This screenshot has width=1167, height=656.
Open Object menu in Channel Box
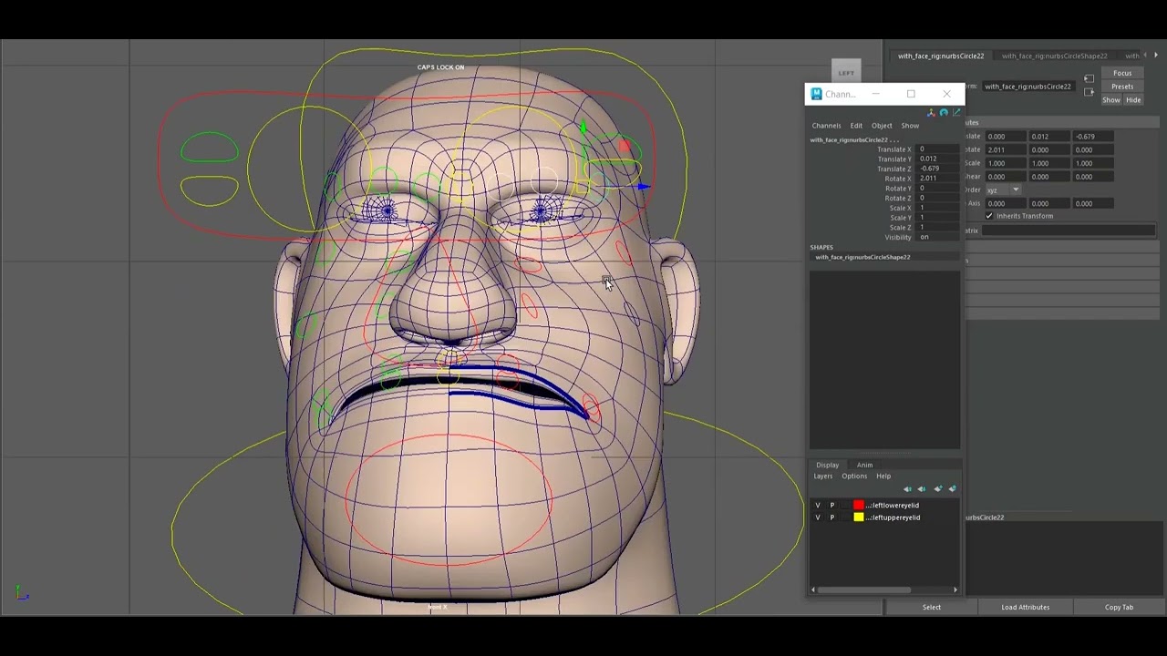point(882,126)
